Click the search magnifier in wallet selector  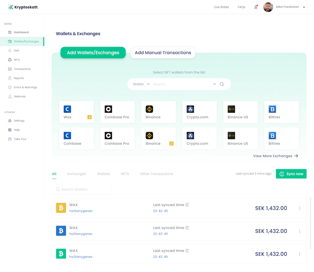click(222, 84)
